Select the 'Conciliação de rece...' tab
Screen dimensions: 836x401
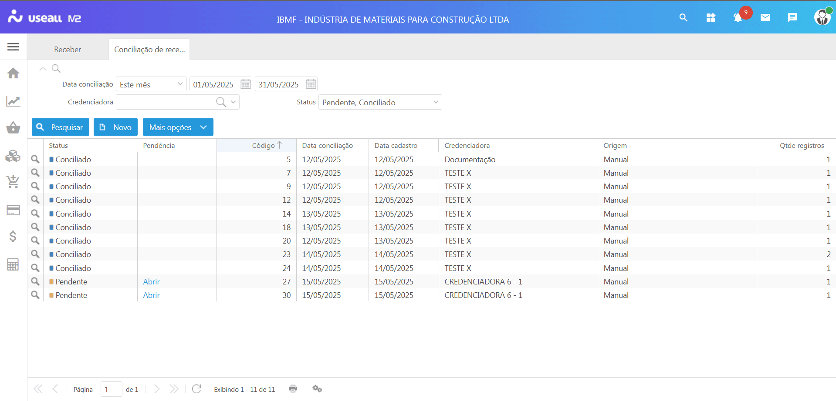tap(149, 50)
